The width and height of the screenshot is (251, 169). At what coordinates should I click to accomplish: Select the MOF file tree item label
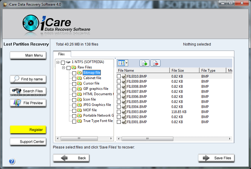pyautogui.click(x=90, y=110)
